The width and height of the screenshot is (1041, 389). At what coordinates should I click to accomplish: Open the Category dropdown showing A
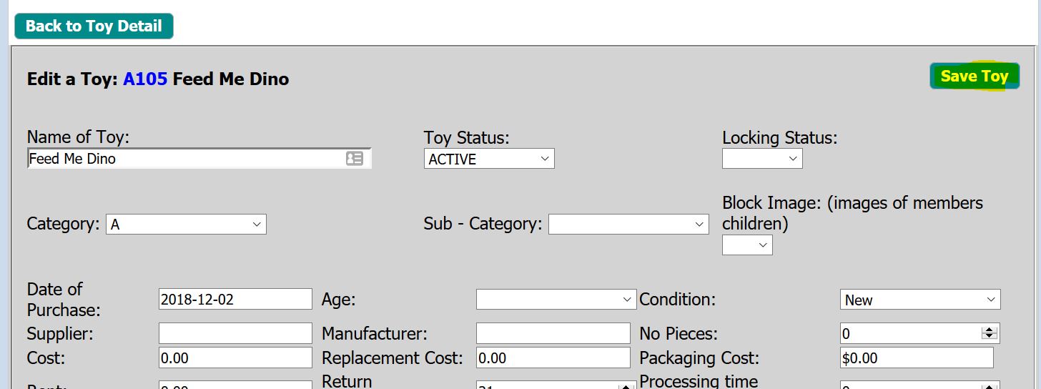point(186,225)
